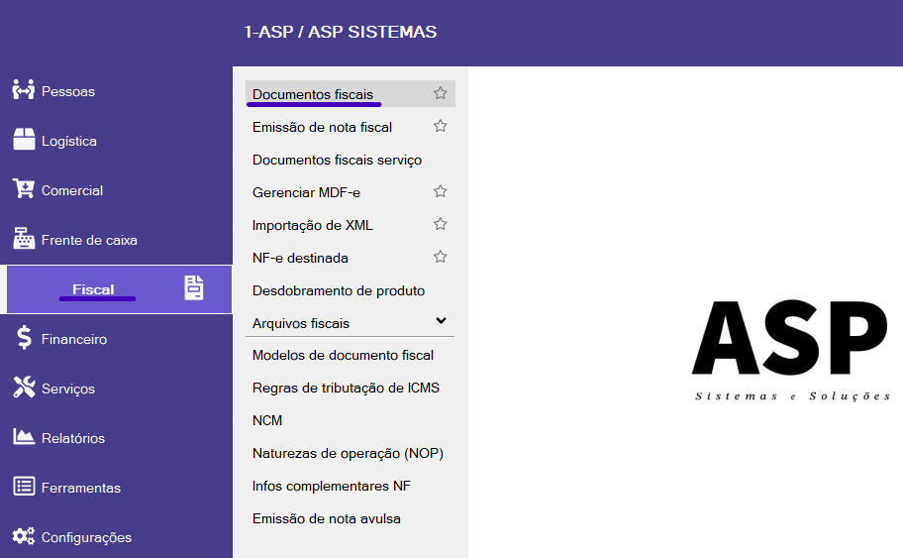The image size is (903, 558).
Task: Favorite Documentos fiscais with the star
Action: (x=441, y=93)
